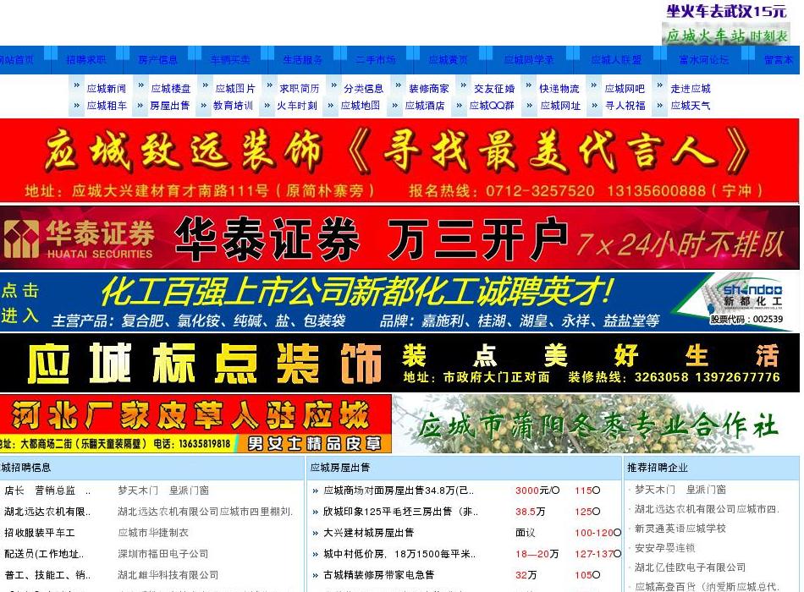
Task: Open the 应城同学录 nav tab
Action: [529, 60]
